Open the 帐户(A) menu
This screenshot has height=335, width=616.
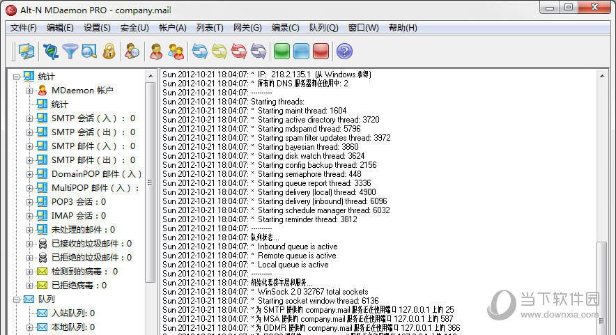pos(172,28)
